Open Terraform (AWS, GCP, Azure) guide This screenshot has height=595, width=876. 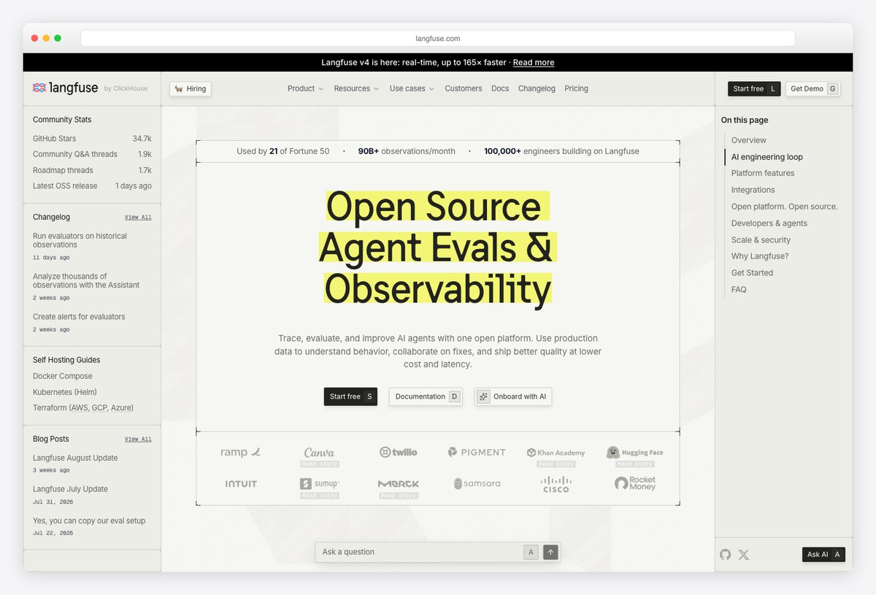(x=83, y=408)
